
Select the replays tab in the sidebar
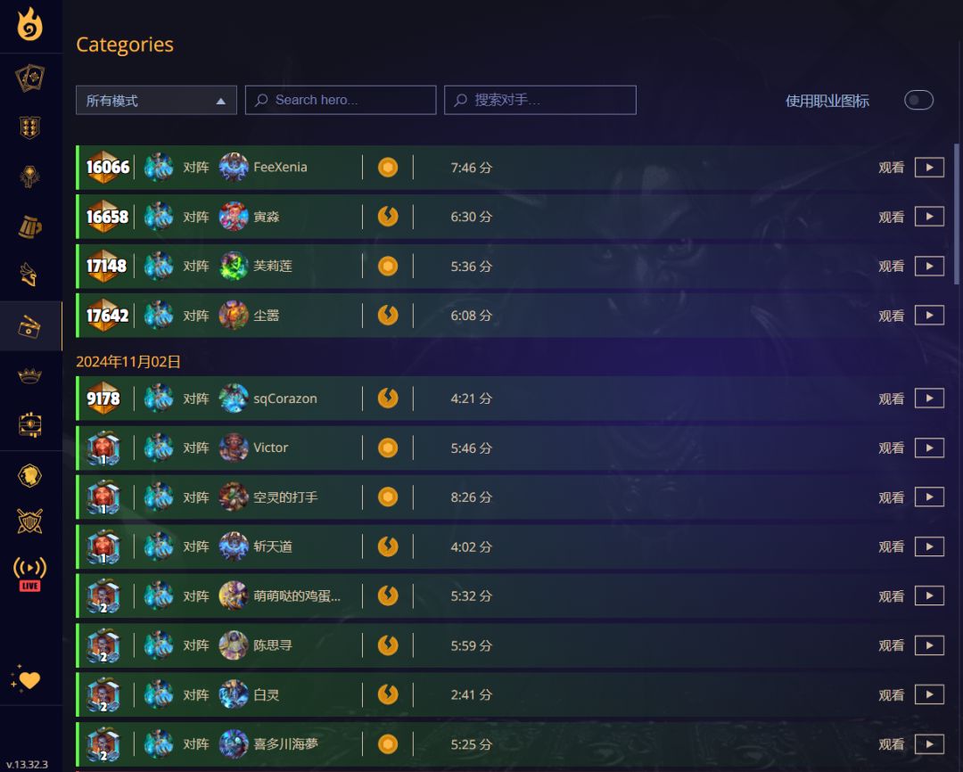click(29, 325)
